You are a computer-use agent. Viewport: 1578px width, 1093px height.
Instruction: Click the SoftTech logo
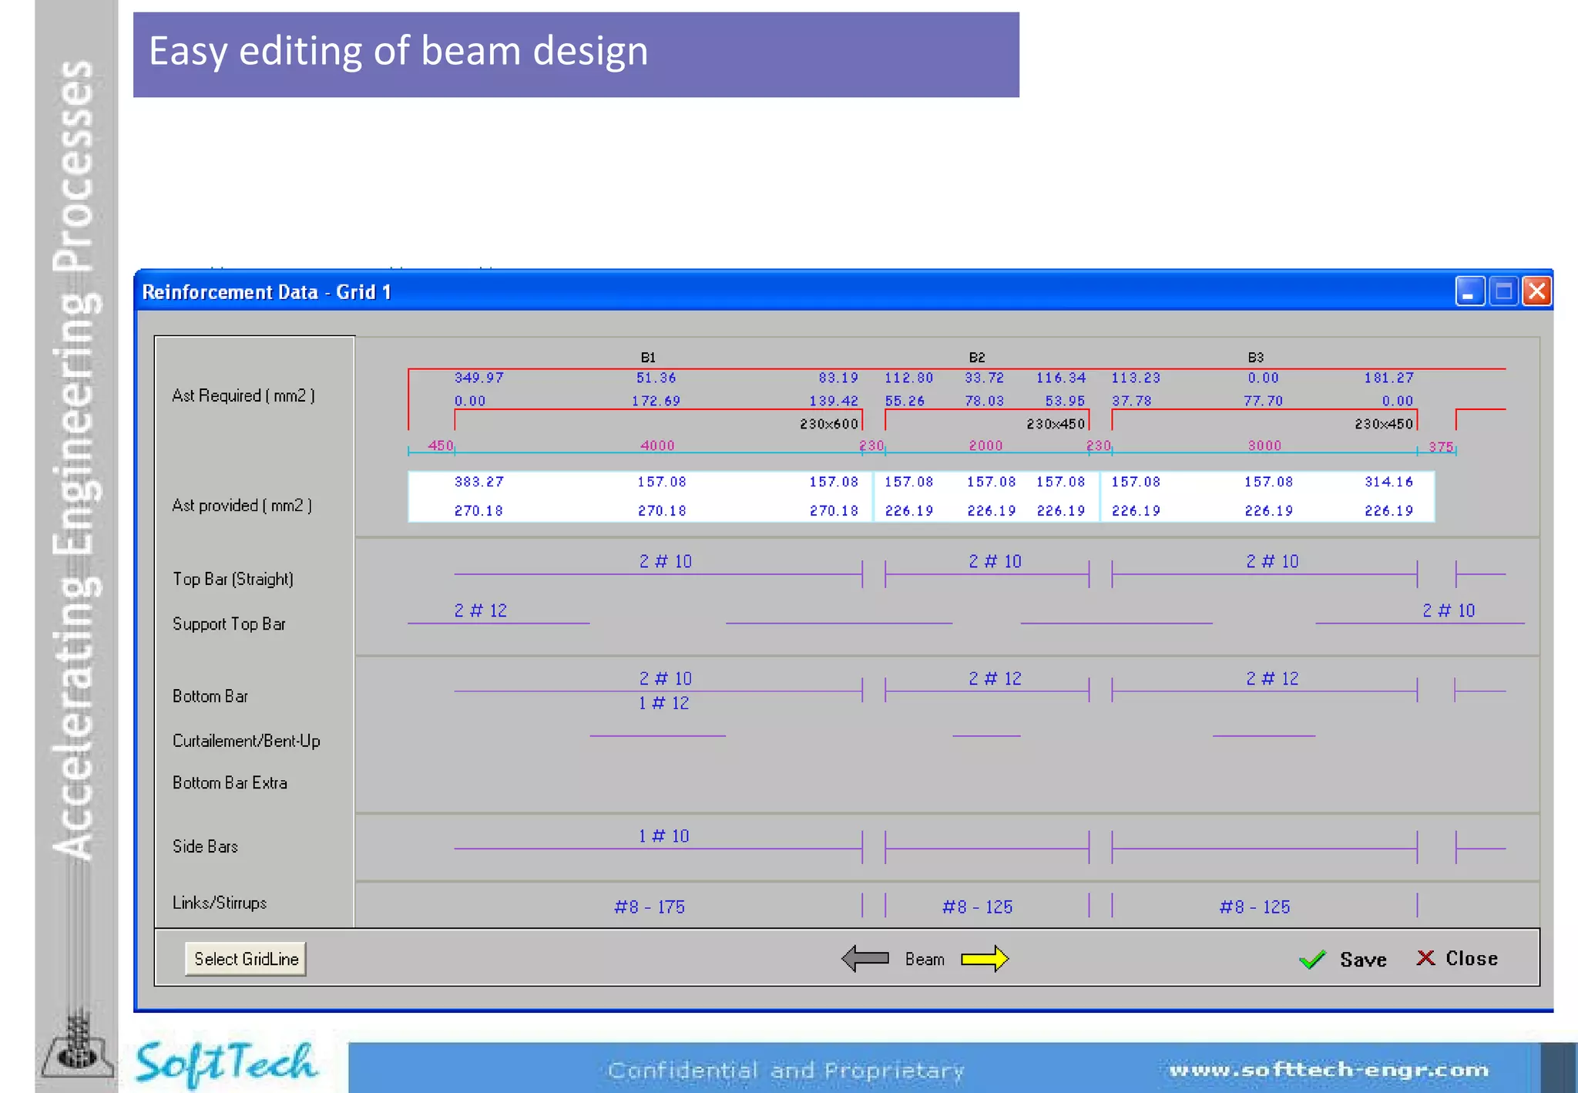pos(226,1063)
